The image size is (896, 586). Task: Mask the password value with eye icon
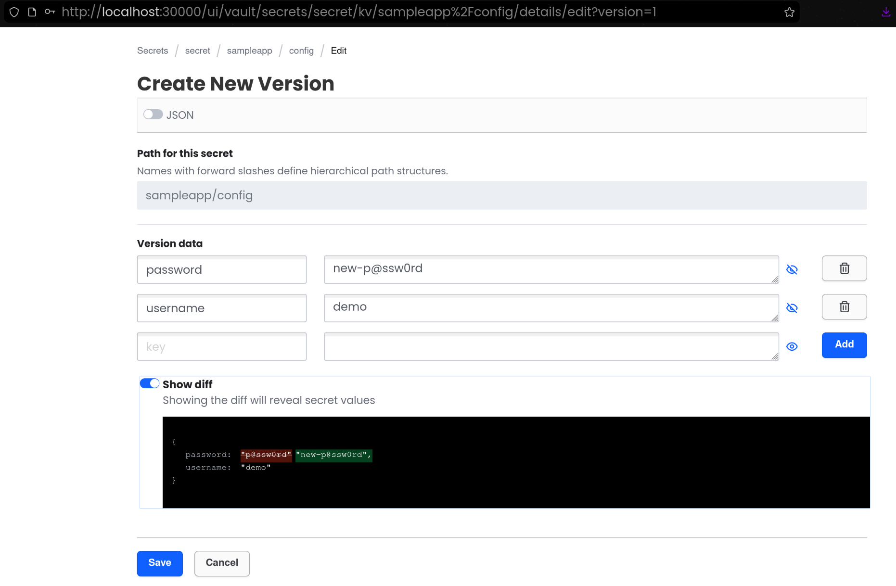click(792, 269)
